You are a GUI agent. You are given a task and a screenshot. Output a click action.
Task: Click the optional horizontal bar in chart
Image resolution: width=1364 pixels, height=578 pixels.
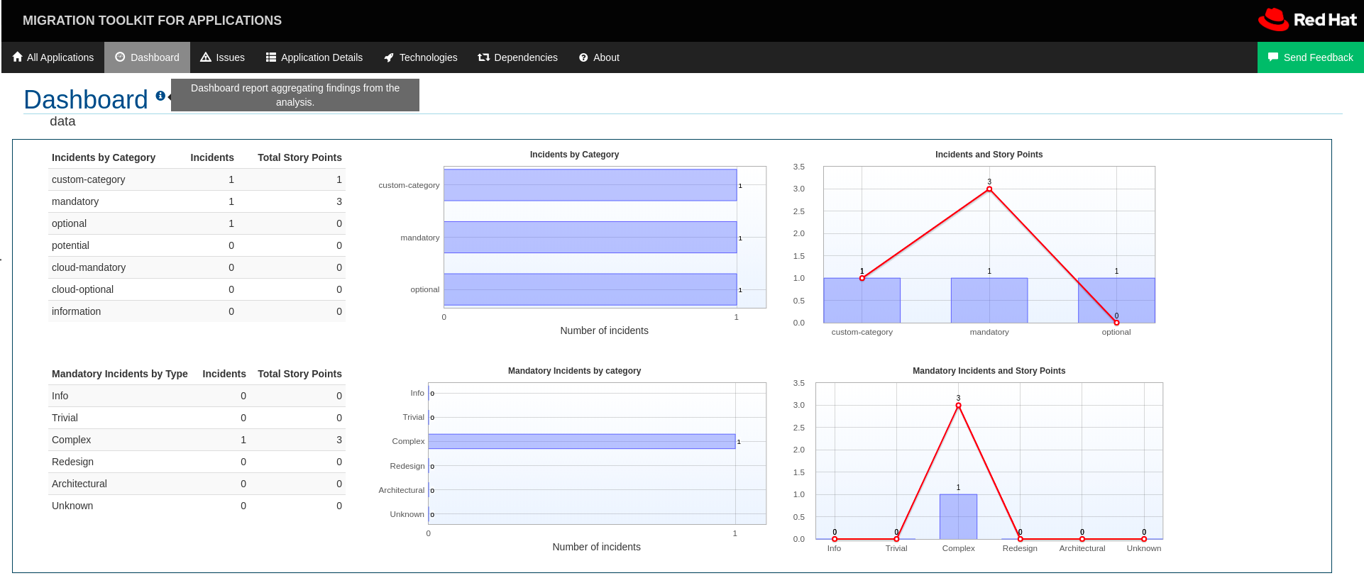(590, 289)
